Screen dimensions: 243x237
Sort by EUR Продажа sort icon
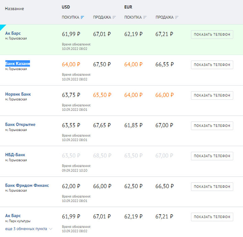[177, 17]
